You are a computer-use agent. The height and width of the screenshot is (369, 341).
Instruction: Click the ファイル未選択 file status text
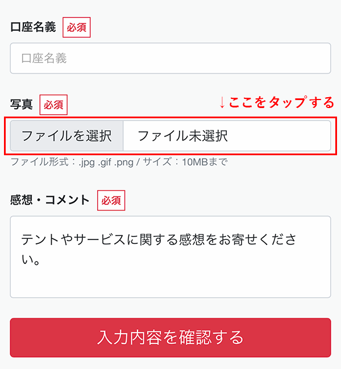tap(182, 136)
